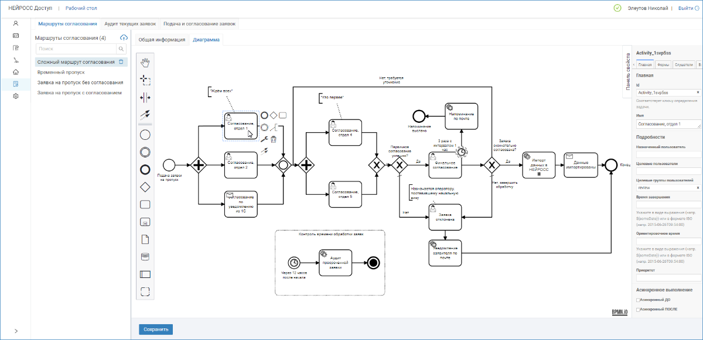This screenshot has width=703, height=340.
Task: Activate the lasso selection tool
Action: (x=145, y=79)
